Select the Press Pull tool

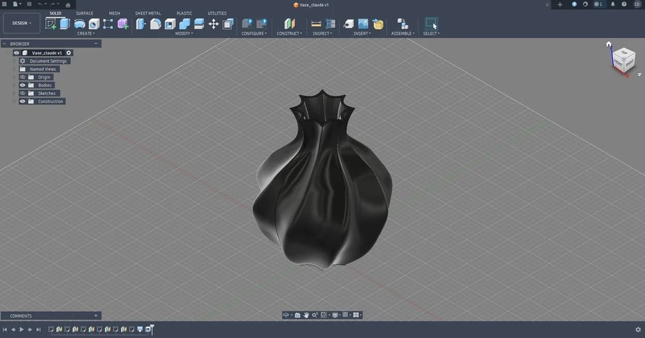[141, 24]
